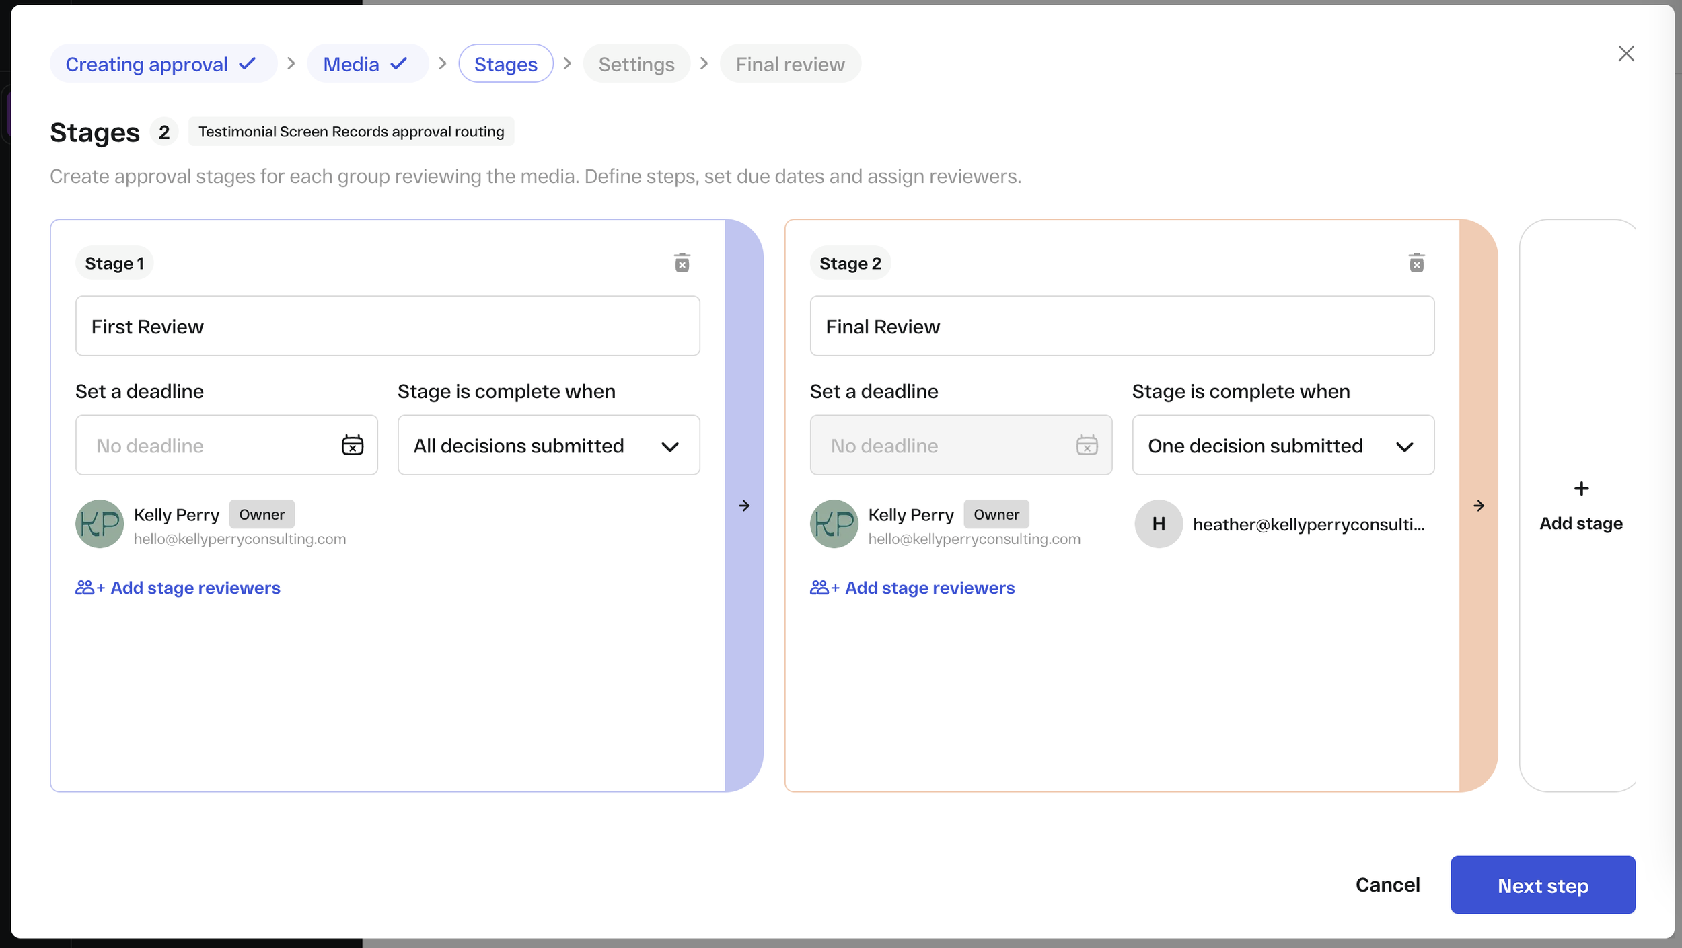Delete Stage 1 using its trash icon
Viewport: 1682px width, 948px height.
click(682, 262)
